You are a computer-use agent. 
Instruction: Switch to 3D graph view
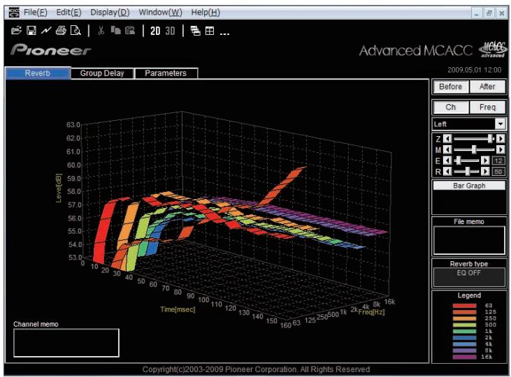[x=170, y=31]
